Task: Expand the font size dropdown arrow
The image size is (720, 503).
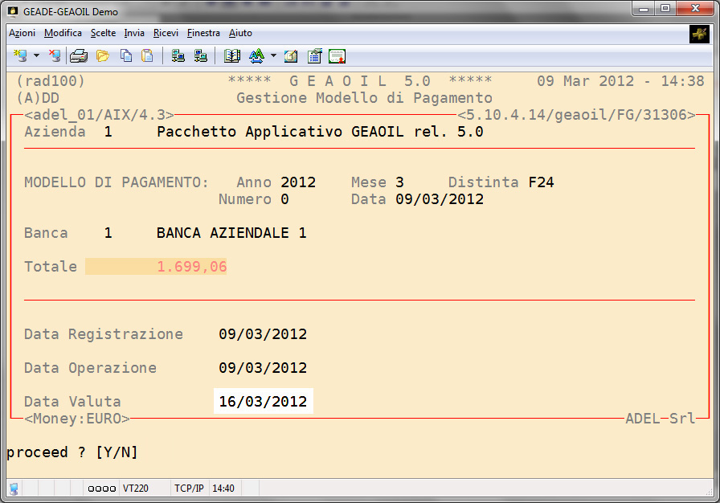Action: [x=273, y=56]
